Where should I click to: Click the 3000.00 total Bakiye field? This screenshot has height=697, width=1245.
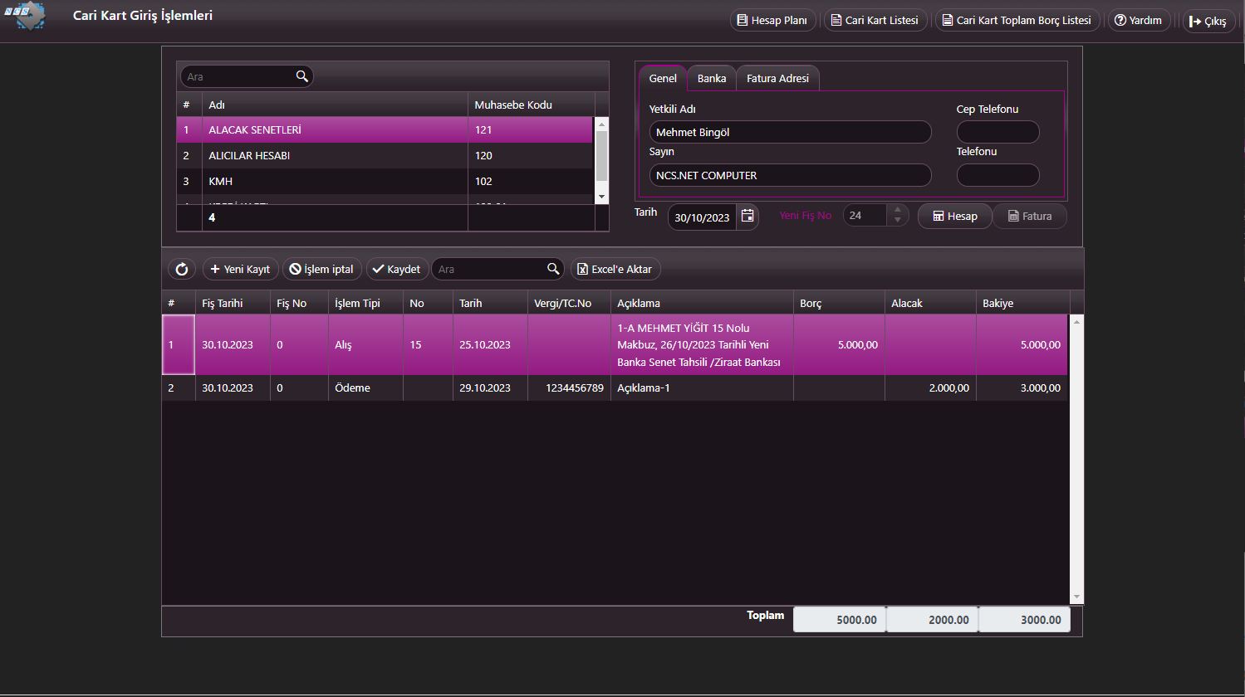[1024, 620]
